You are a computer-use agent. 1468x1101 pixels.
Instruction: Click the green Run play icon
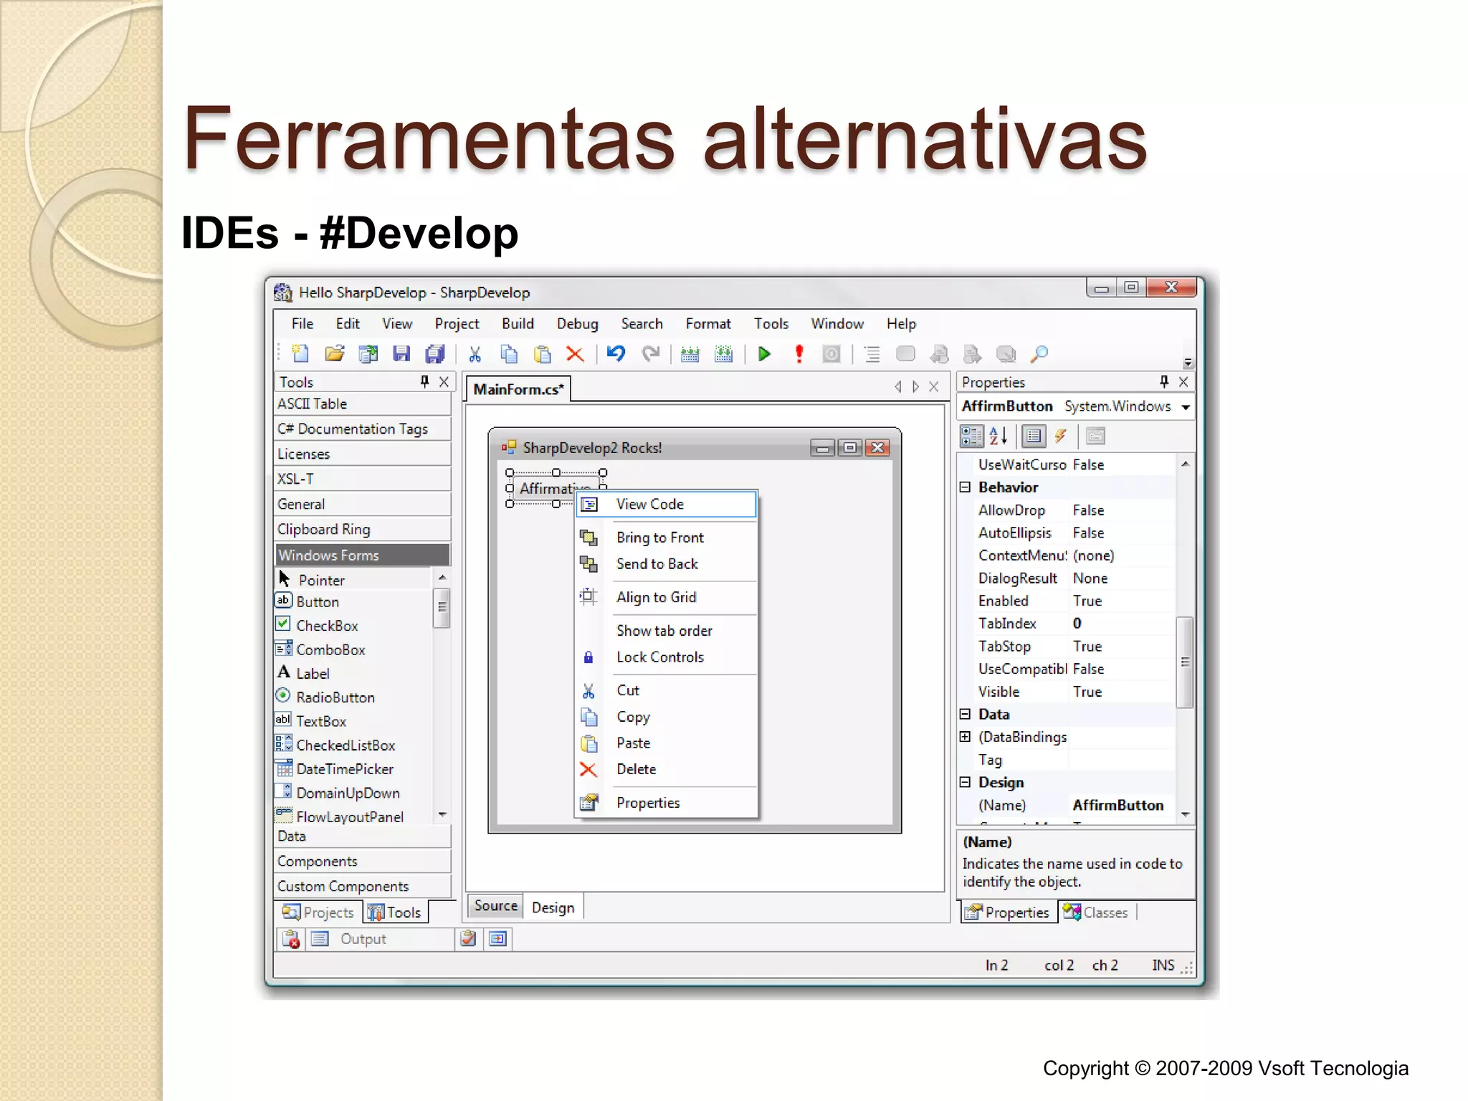764,353
